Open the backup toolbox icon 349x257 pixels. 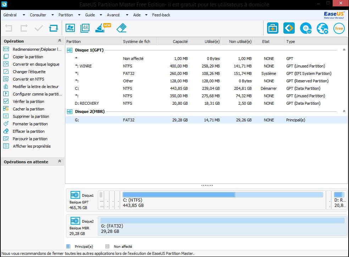coord(272,28)
